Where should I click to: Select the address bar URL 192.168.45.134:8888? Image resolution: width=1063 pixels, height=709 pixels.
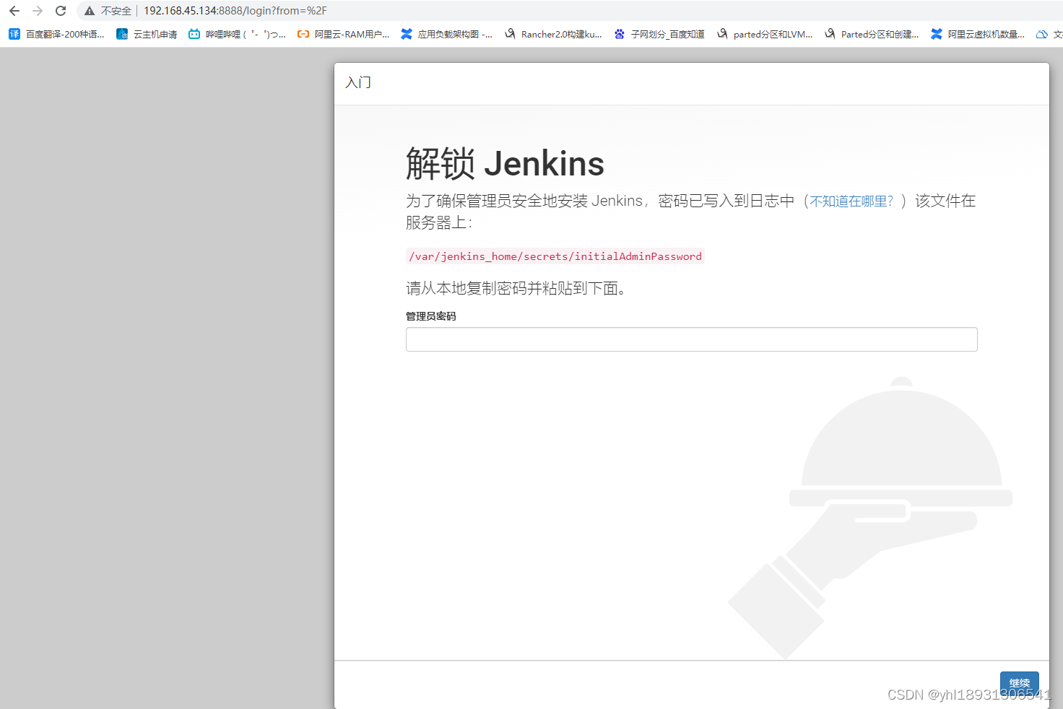[x=235, y=11]
